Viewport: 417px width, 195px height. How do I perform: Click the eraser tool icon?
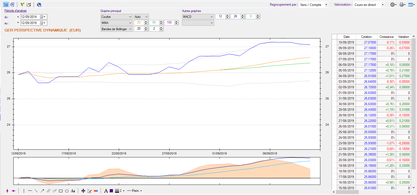click(96, 191)
